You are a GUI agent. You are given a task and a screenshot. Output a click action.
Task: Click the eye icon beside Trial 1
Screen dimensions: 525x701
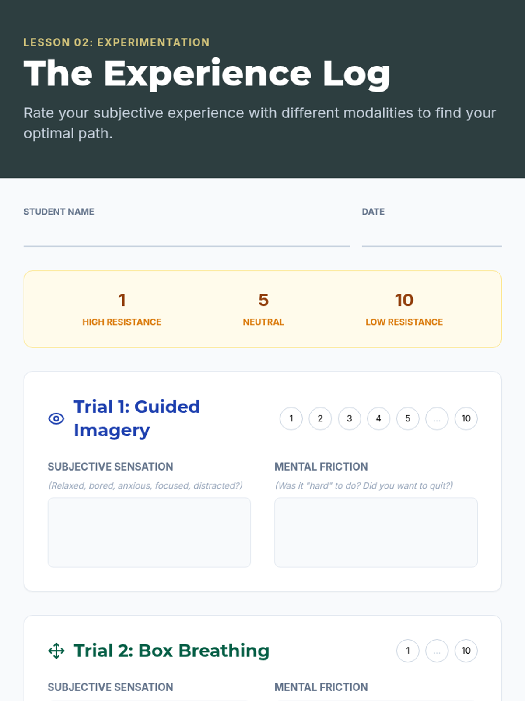pos(56,418)
